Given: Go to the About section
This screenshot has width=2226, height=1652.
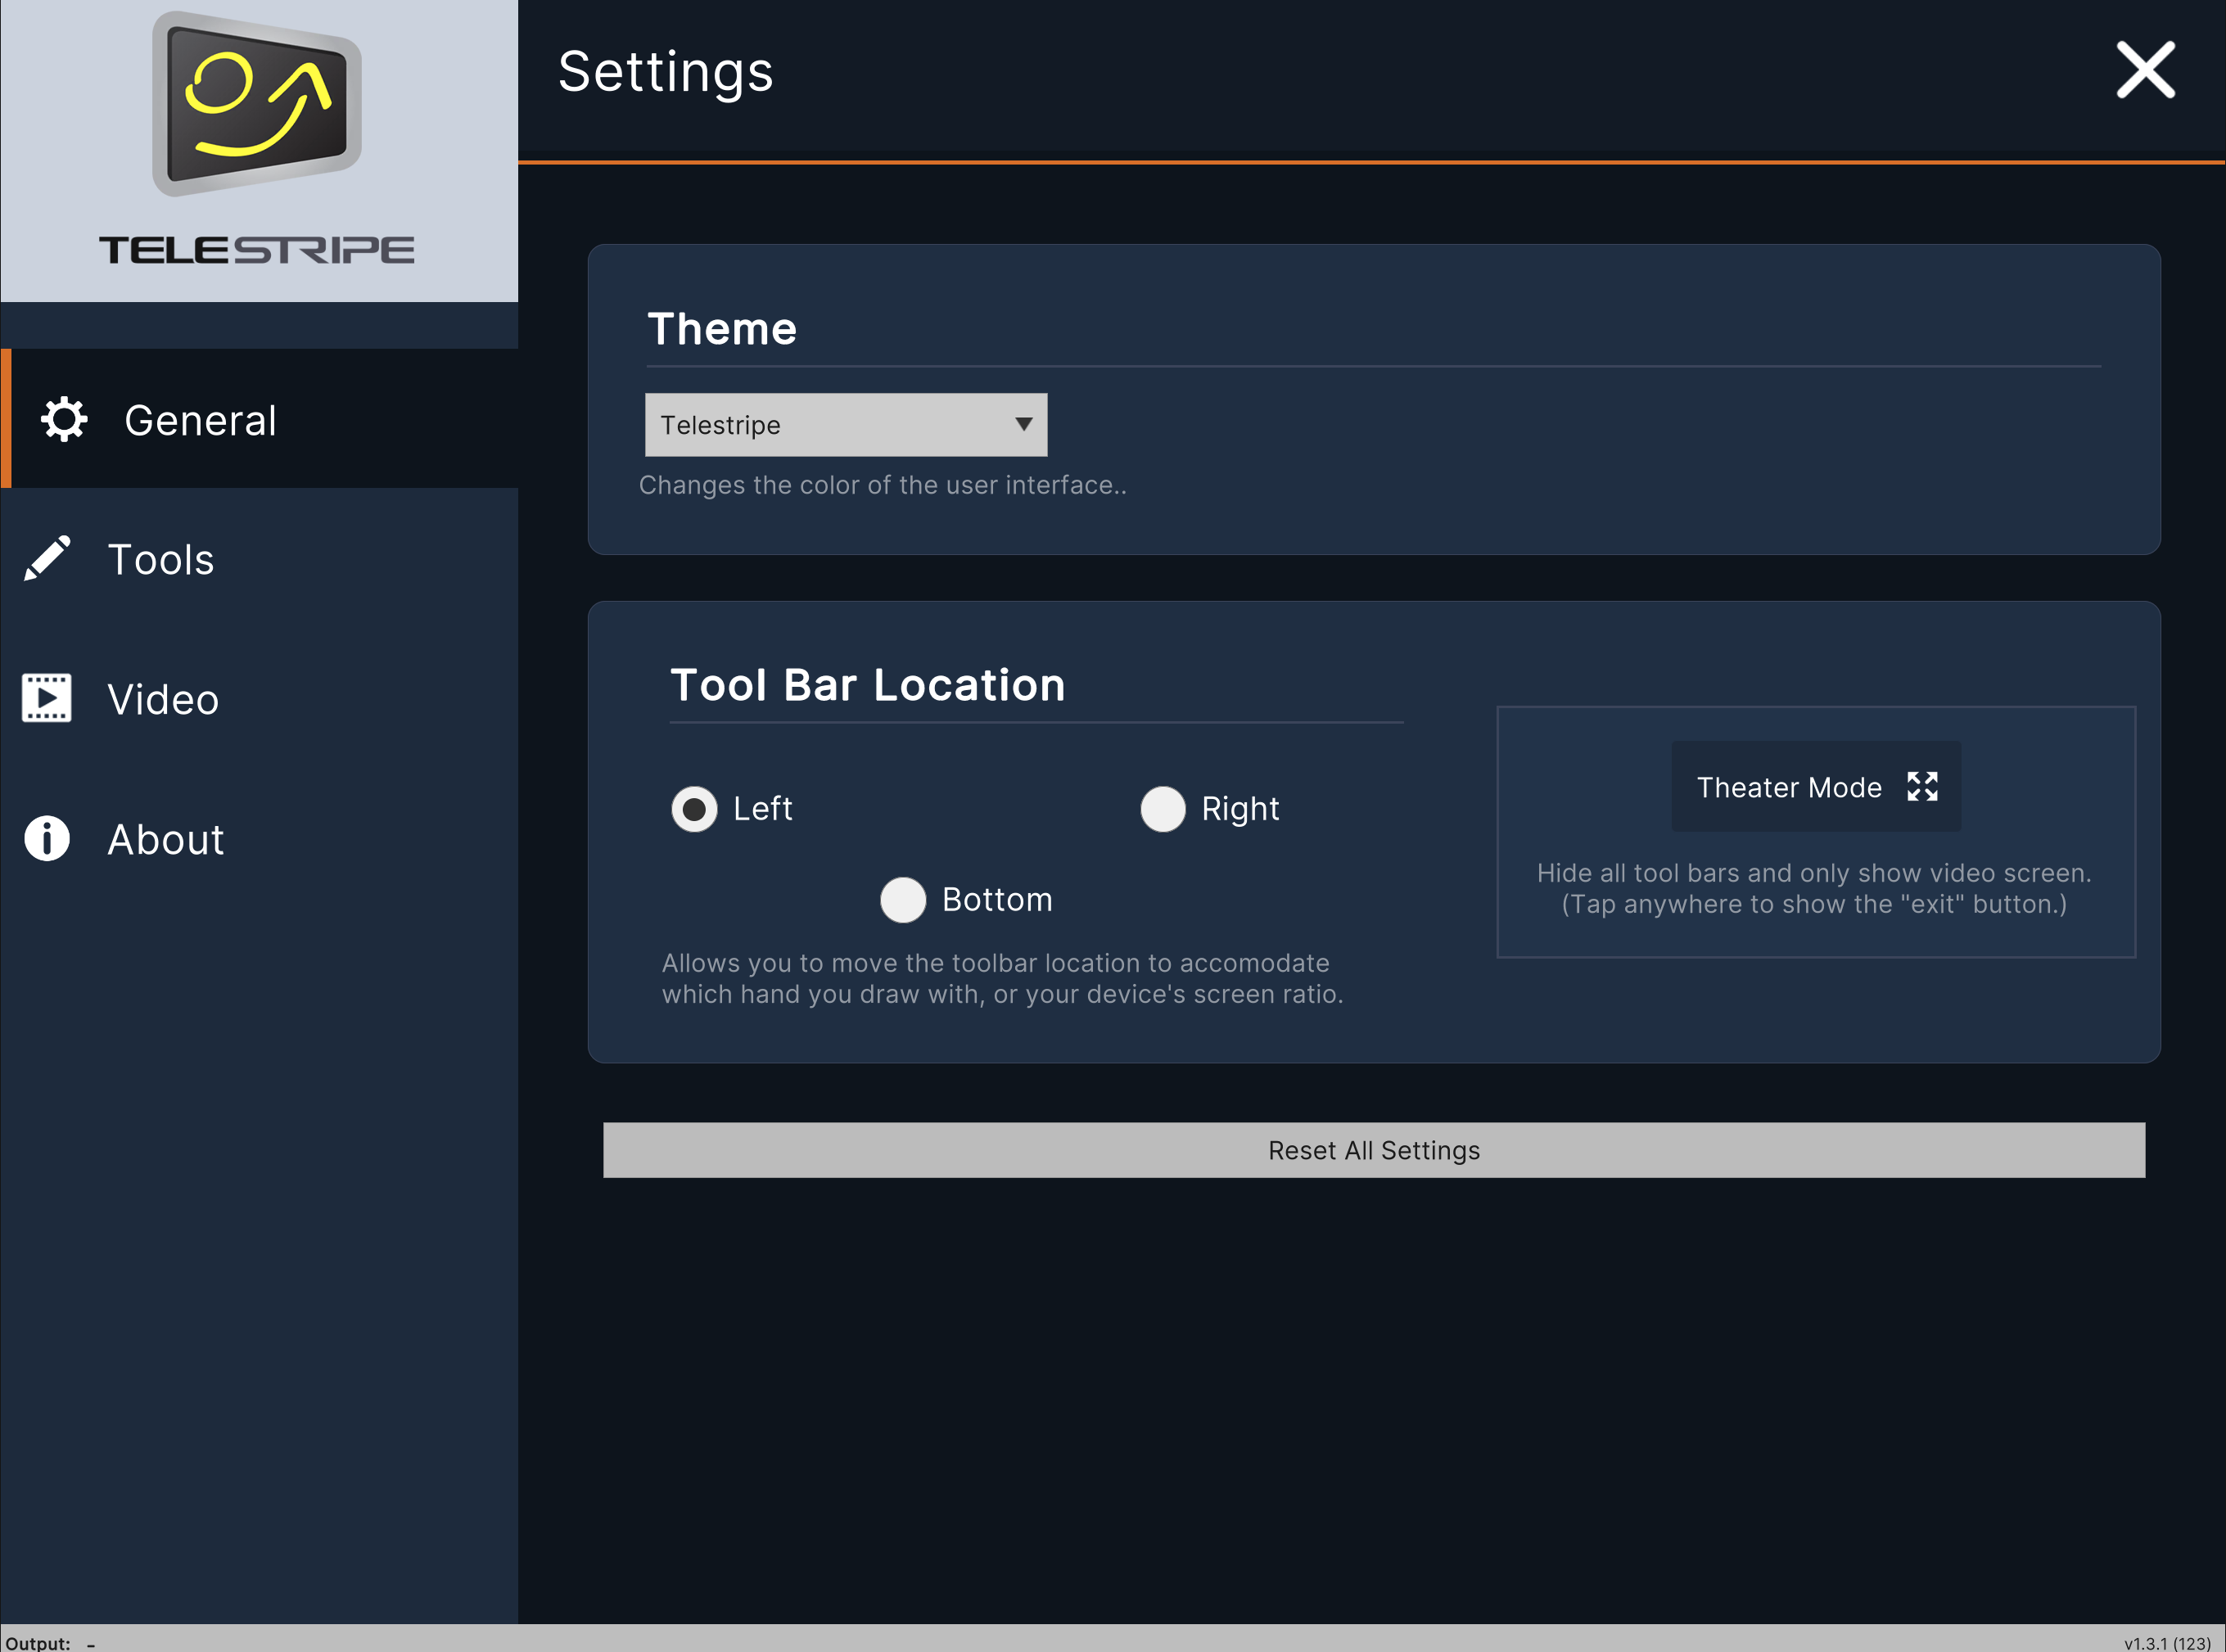Looking at the screenshot, I should (x=166, y=840).
